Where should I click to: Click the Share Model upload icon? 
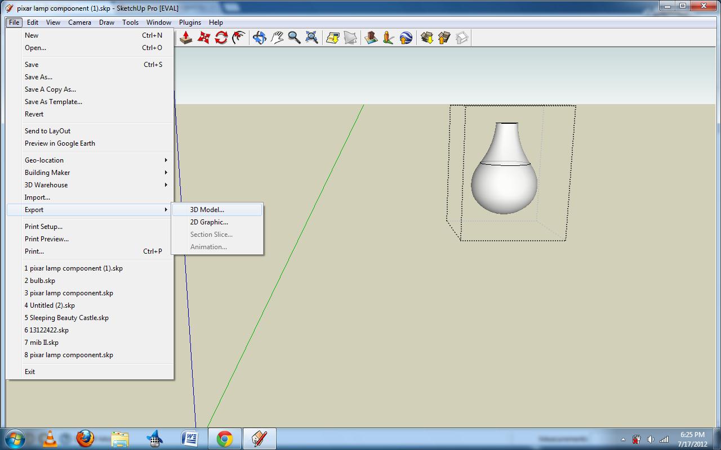(x=444, y=38)
